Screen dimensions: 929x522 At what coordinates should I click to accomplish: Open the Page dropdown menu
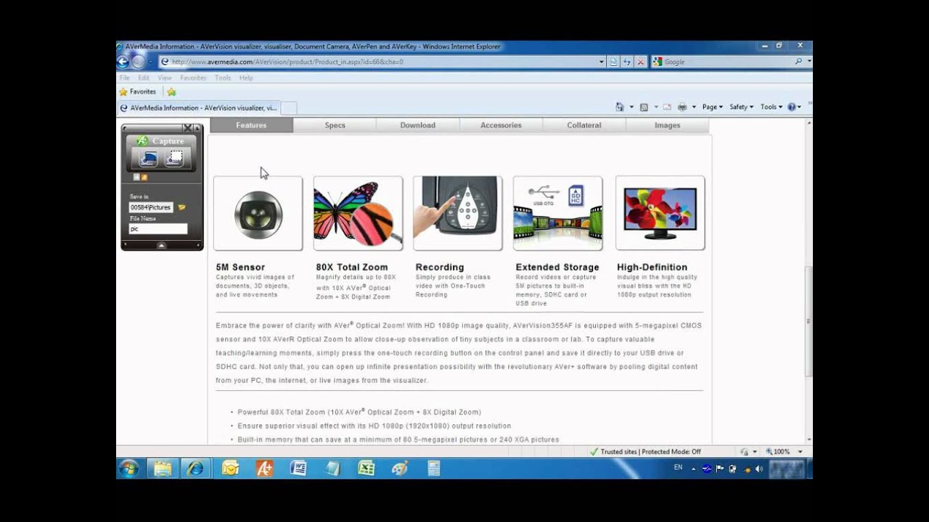(x=713, y=107)
